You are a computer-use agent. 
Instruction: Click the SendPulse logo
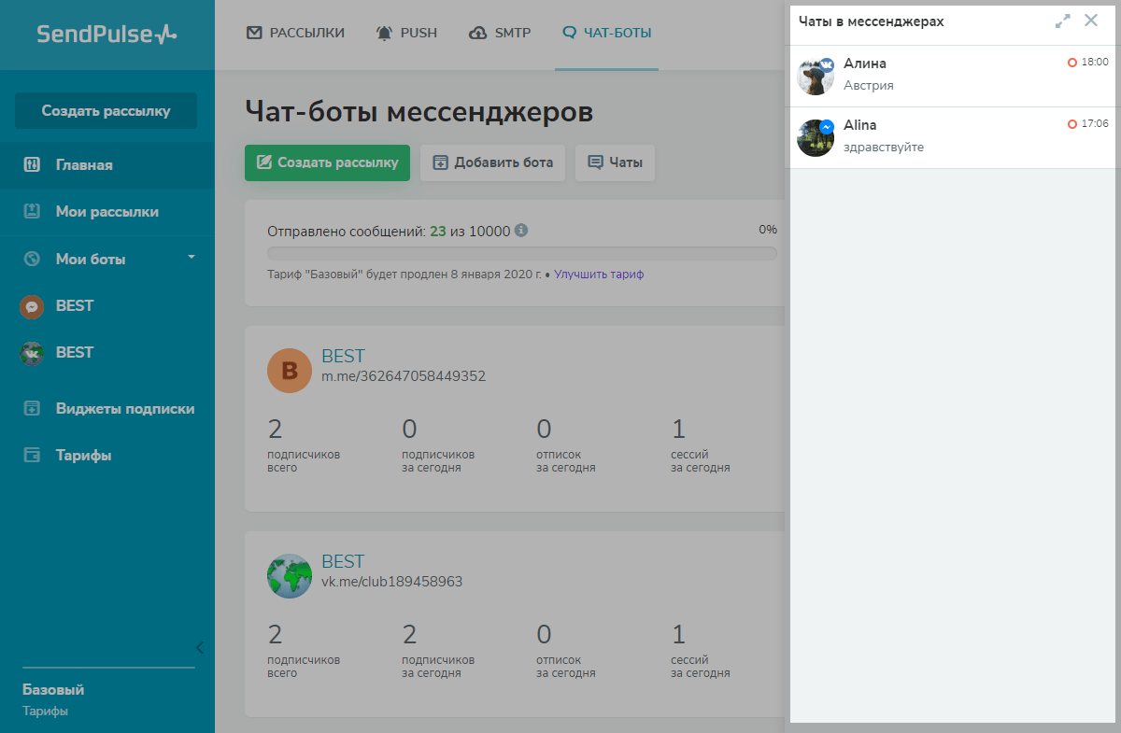coord(106,35)
